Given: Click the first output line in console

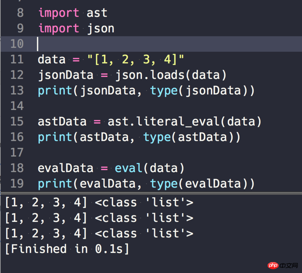Looking at the screenshot, I should coord(99,203).
